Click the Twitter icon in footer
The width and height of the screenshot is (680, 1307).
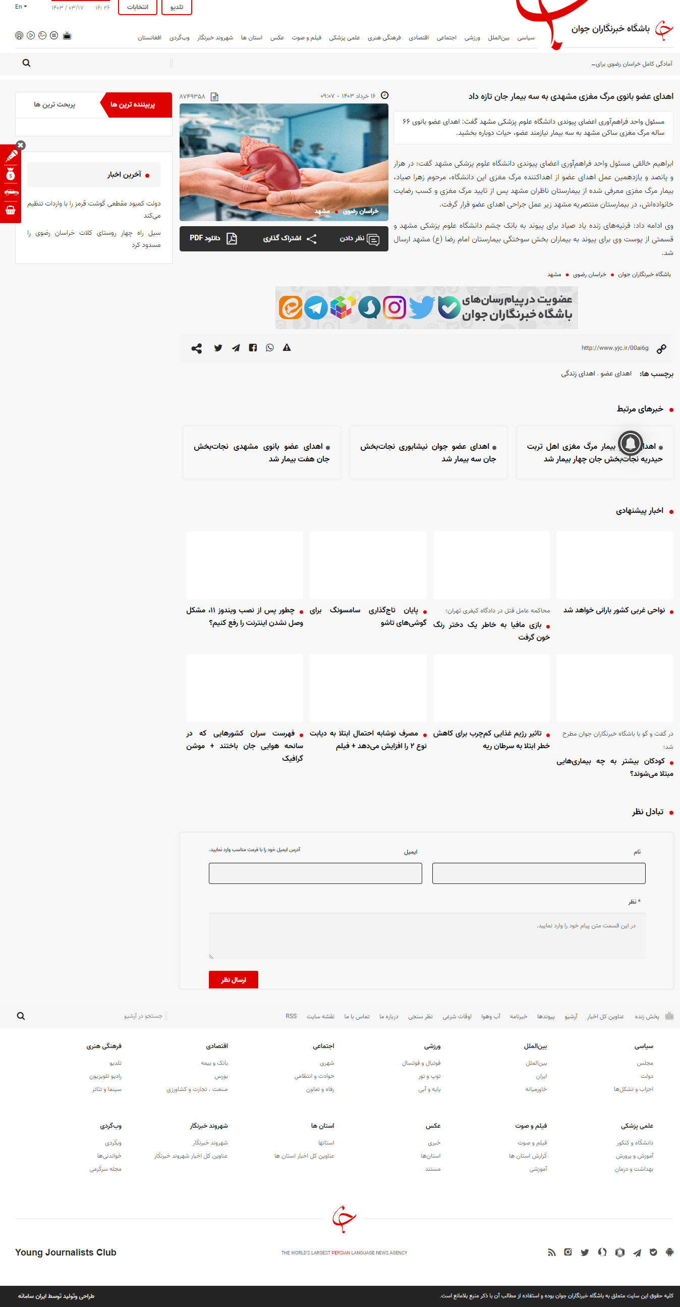click(585, 1252)
